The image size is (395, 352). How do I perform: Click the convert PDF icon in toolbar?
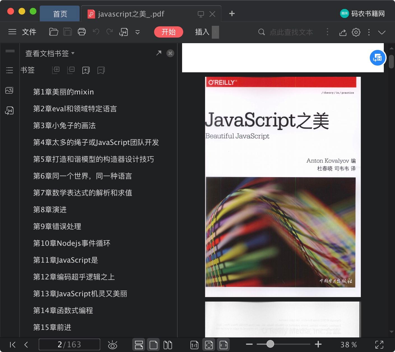tap(124, 32)
